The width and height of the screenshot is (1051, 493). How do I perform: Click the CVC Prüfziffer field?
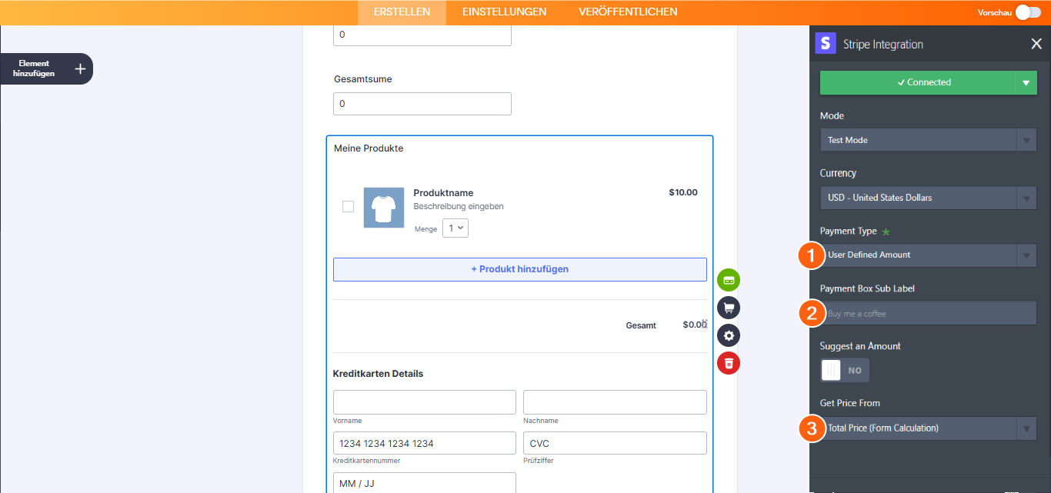point(615,443)
